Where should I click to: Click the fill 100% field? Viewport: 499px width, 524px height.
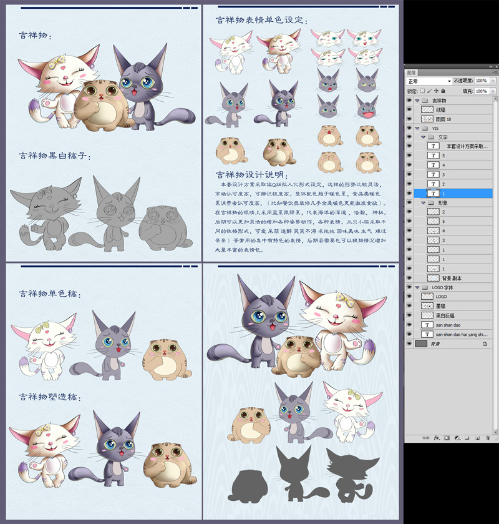tap(482, 91)
